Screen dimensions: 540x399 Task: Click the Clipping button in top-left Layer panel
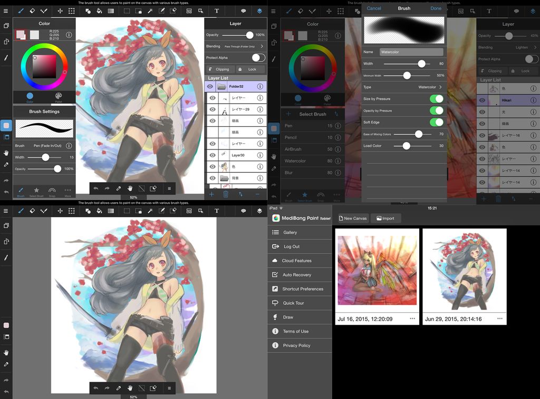[x=220, y=69]
